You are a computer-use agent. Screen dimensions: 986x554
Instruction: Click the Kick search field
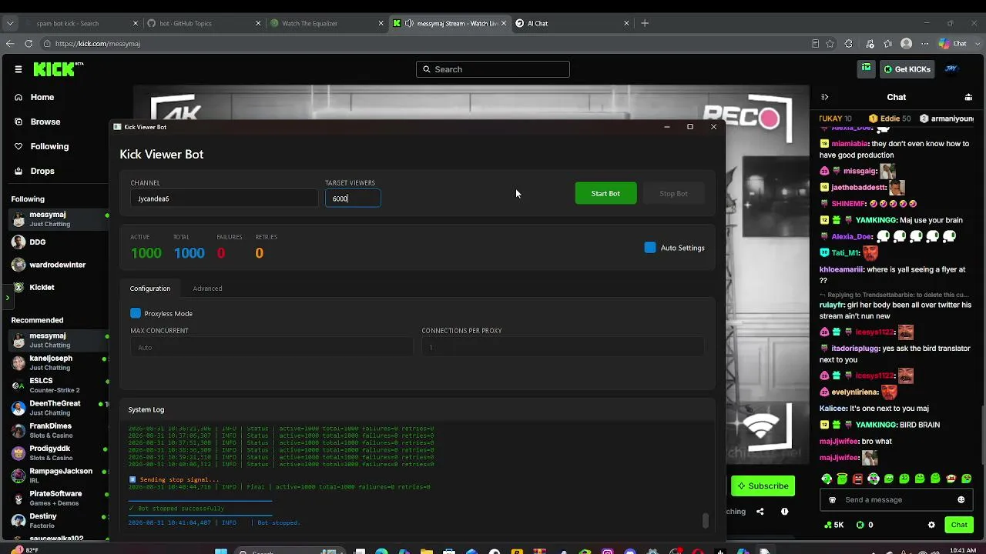(x=493, y=69)
